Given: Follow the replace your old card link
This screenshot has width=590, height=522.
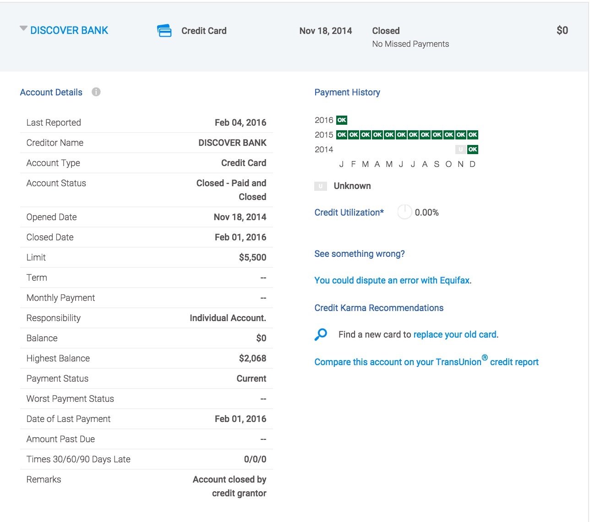Looking at the screenshot, I should (455, 334).
